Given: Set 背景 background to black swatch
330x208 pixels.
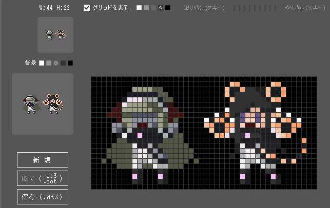Looking at the screenshot, I should pyautogui.click(x=70, y=63).
